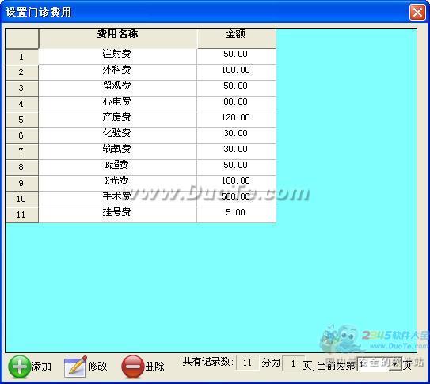Image resolution: width=430 pixels, height=384 pixels.
Task: Click the red minus 删除 icon
Action: point(133,367)
